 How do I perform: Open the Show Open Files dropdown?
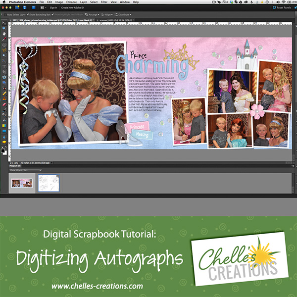point(25,170)
